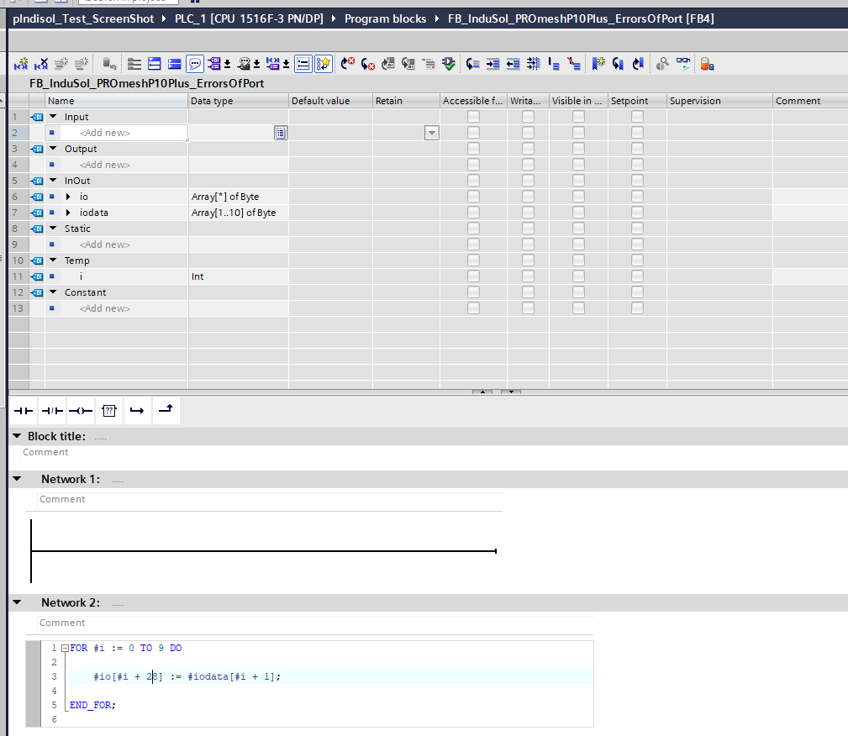Click the absolute/symbolic operands tag icon
The width and height of the screenshot is (848, 736).
pos(214,64)
